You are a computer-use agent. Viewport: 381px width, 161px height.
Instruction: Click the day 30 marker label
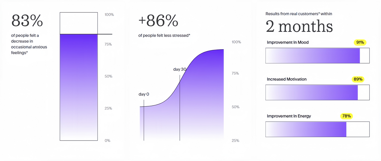pyautogui.click(x=180, y=69)
